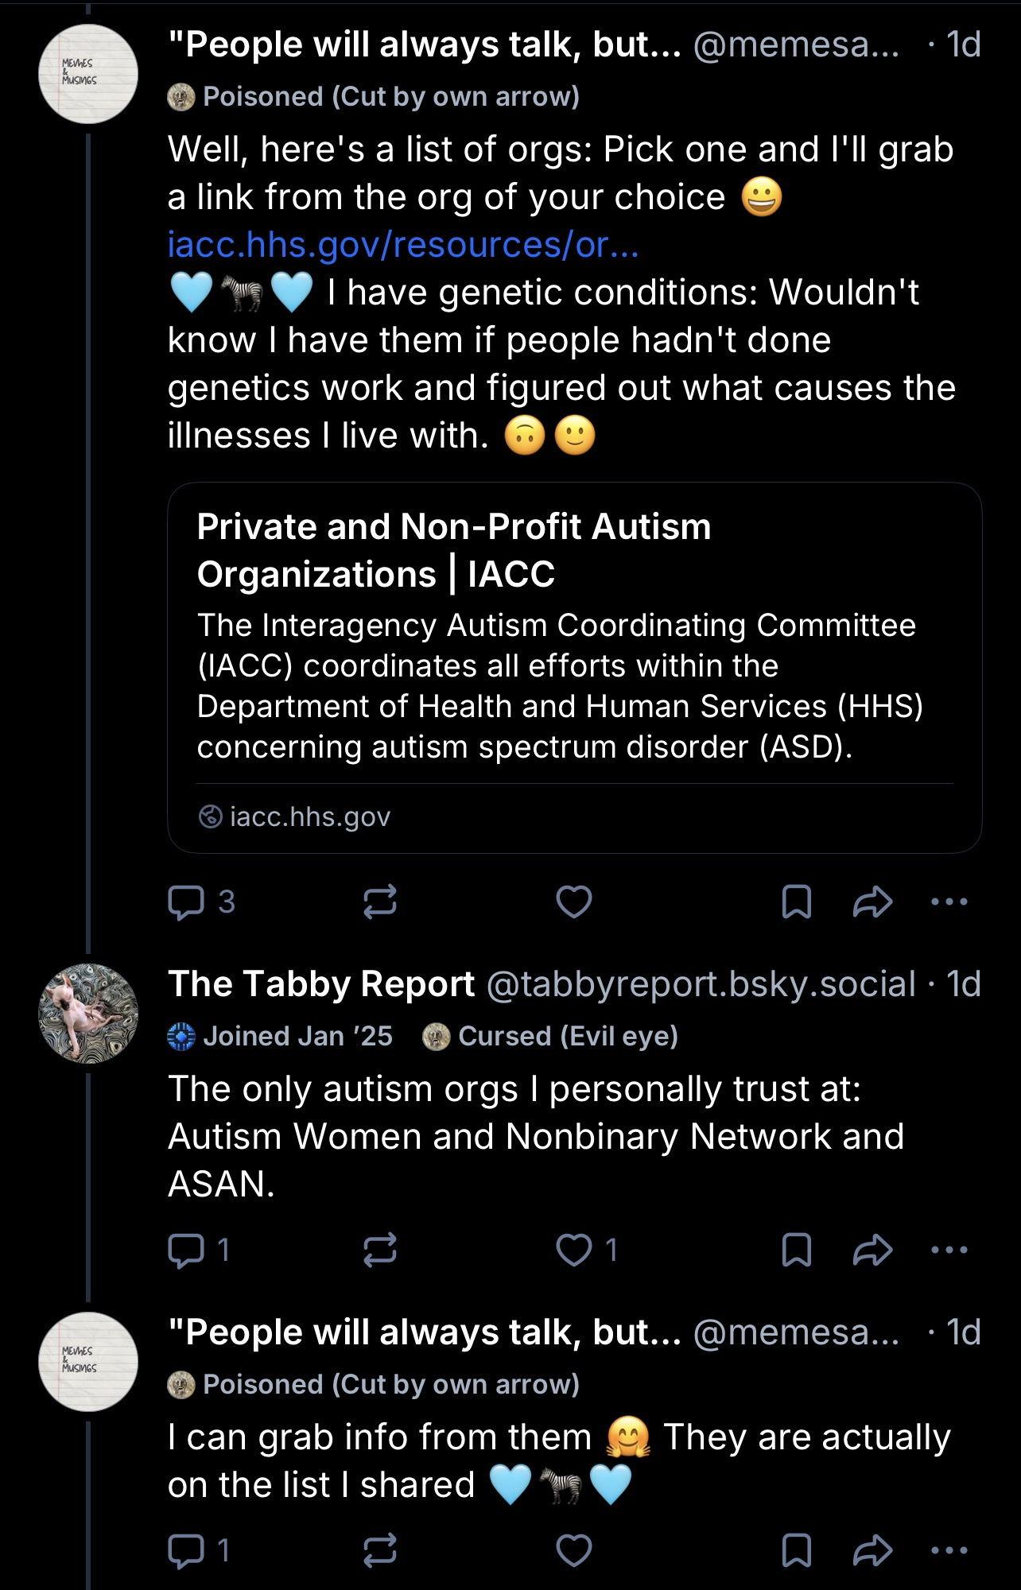Bookmark the IACC organizations list post

pos(797,902)
